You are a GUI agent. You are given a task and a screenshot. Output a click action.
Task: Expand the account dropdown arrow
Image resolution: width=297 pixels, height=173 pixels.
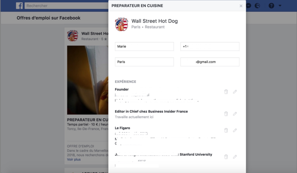[280, 6]
